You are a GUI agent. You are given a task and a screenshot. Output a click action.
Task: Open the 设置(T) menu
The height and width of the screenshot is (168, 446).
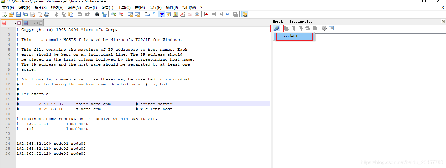pyautogui.click(x=107, y=7)
